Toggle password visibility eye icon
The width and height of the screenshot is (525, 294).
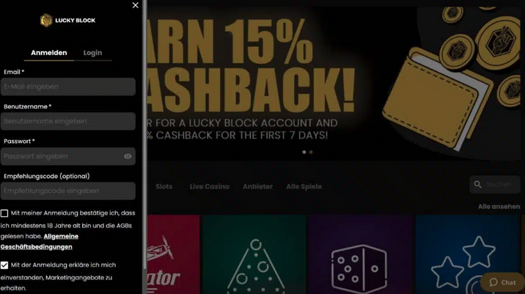point(128,156)
